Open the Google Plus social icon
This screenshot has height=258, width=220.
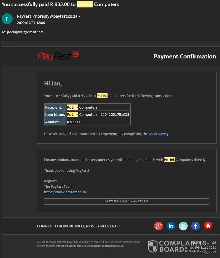[158, 226]
